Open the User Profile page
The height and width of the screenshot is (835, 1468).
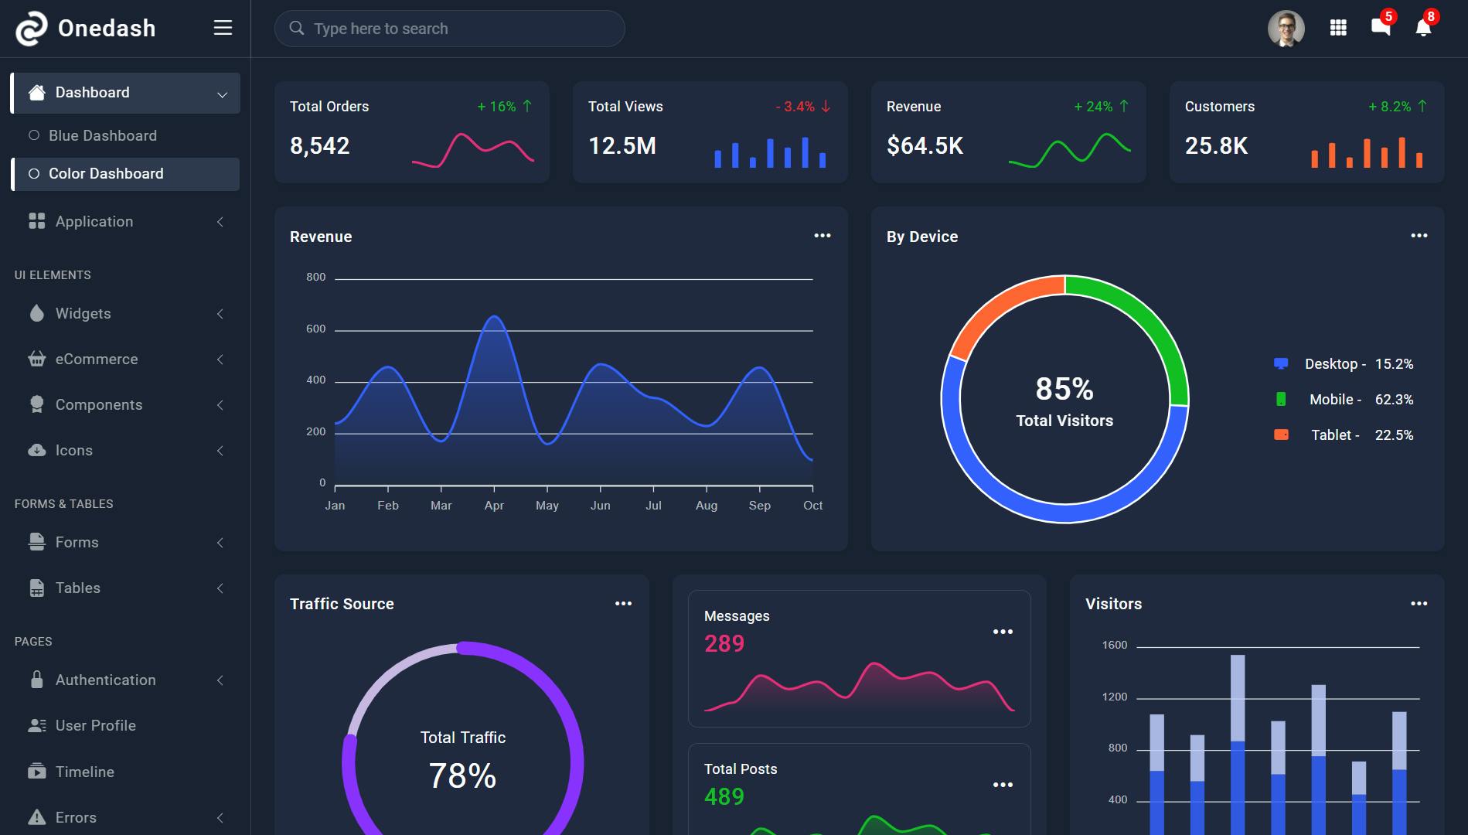[x=125, y=725]
